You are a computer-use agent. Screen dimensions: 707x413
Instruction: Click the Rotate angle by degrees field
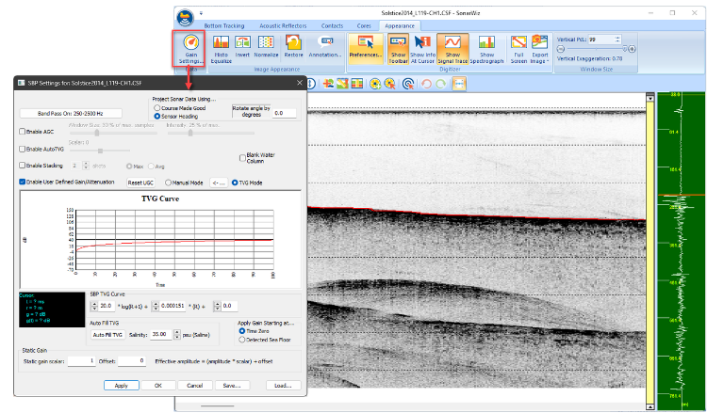[x=285, y=114]
